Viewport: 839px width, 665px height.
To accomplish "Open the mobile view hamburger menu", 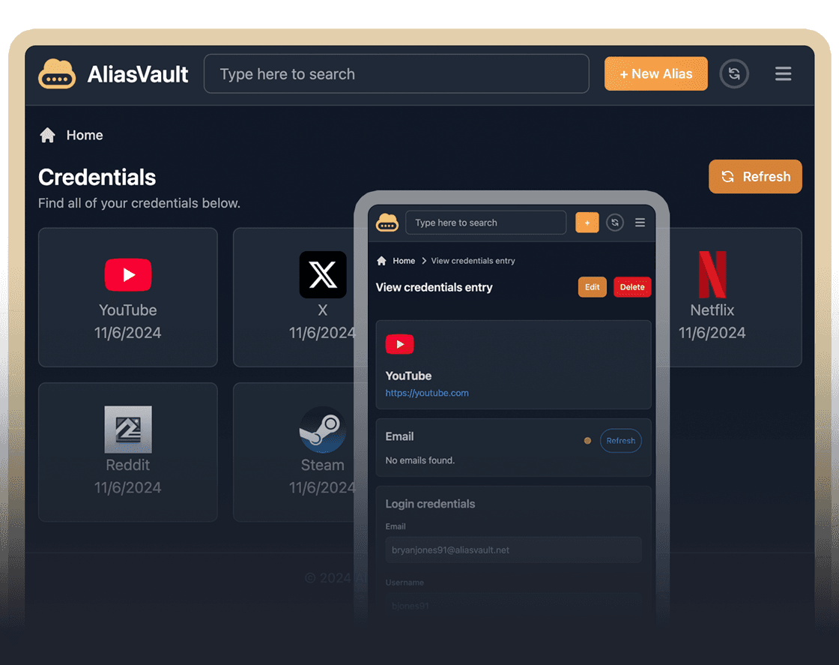I will 640,222.
